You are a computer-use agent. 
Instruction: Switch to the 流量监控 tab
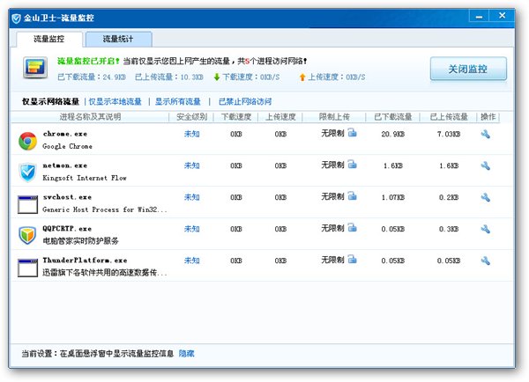49,39
